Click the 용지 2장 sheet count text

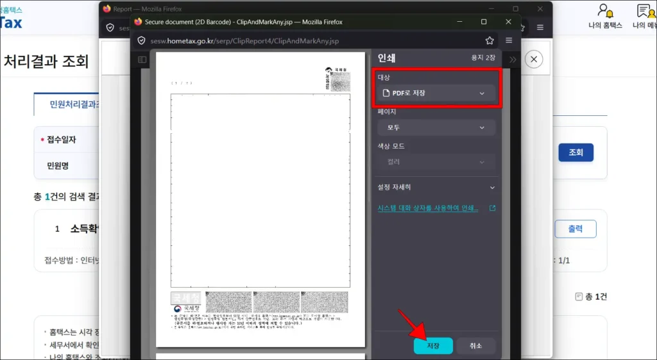click(x=483, y=58)
